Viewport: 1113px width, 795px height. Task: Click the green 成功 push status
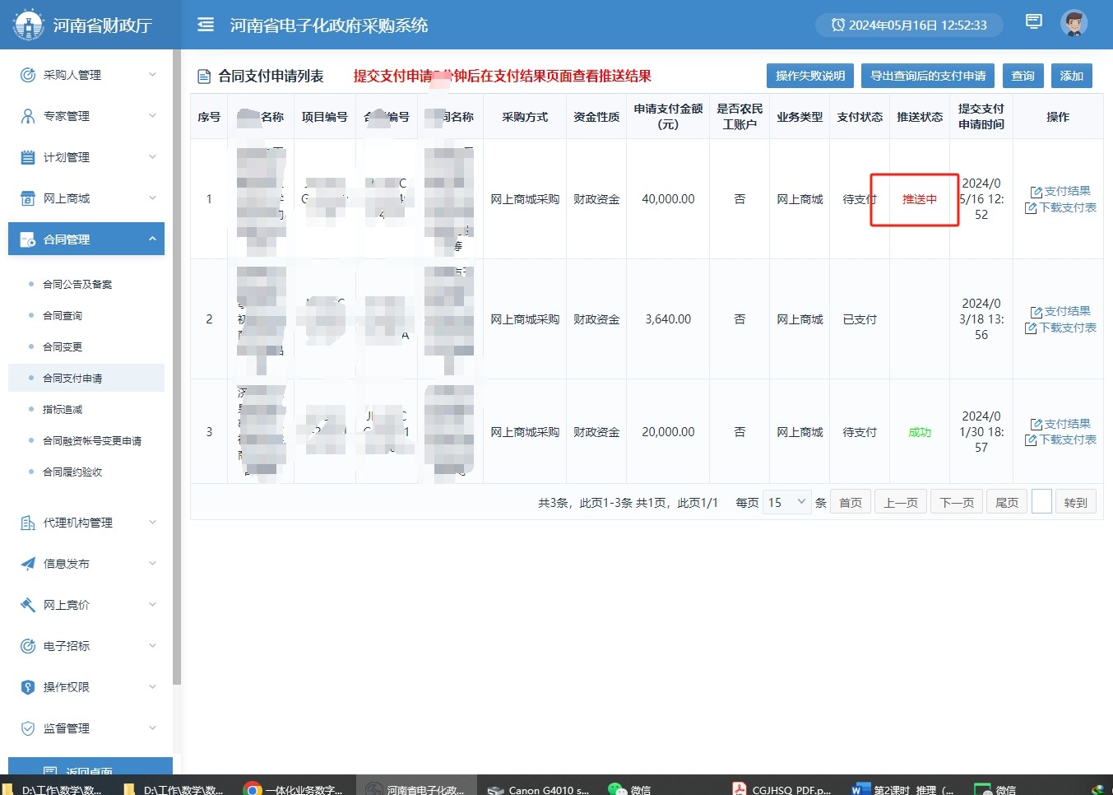(x=920, y=432)
